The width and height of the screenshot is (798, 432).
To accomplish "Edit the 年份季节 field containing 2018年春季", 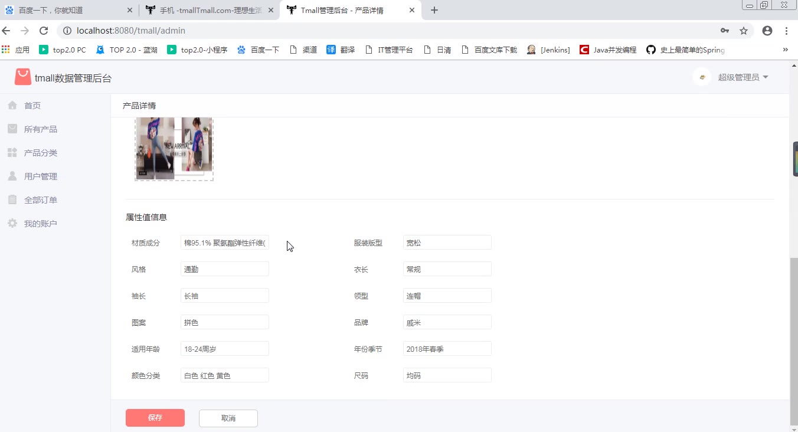I will [447, 349].
